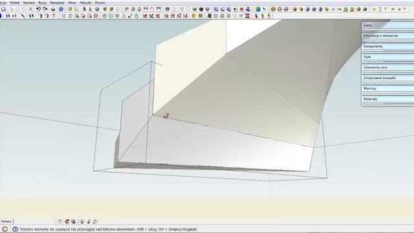
Task: Click the geolocation circle in status bar
Action: 5,229
